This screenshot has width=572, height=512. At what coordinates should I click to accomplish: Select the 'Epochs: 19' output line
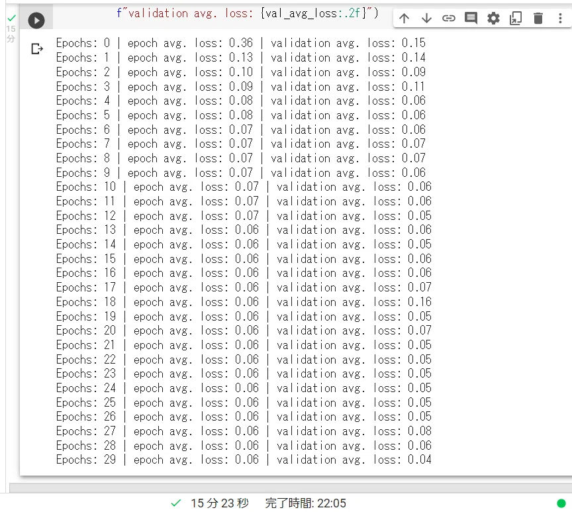pos(244,317)
